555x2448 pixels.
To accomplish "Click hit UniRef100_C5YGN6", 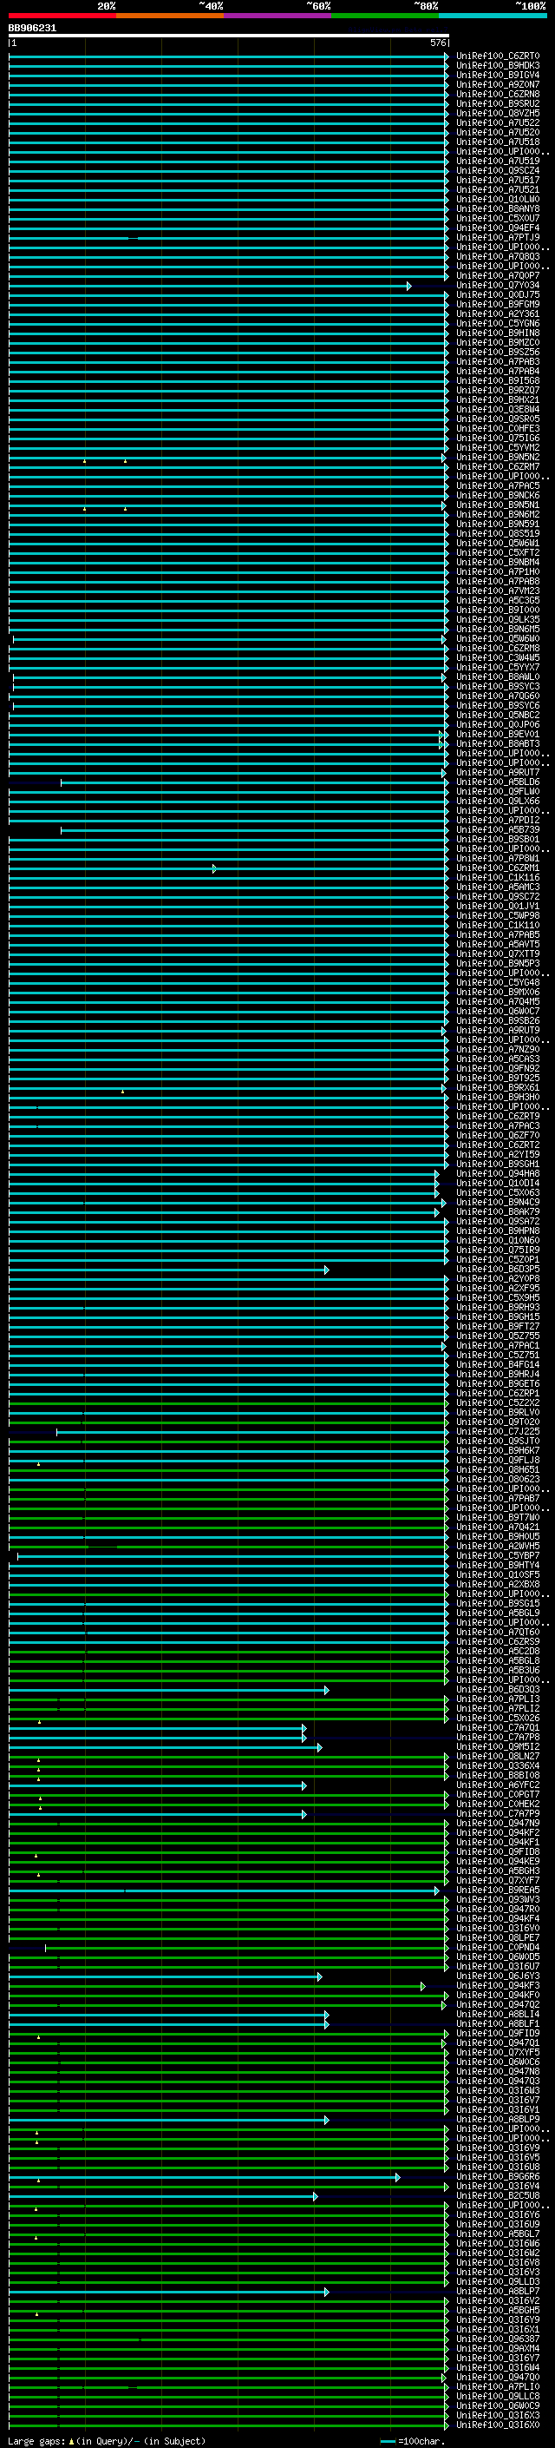I will pos(498,323).
